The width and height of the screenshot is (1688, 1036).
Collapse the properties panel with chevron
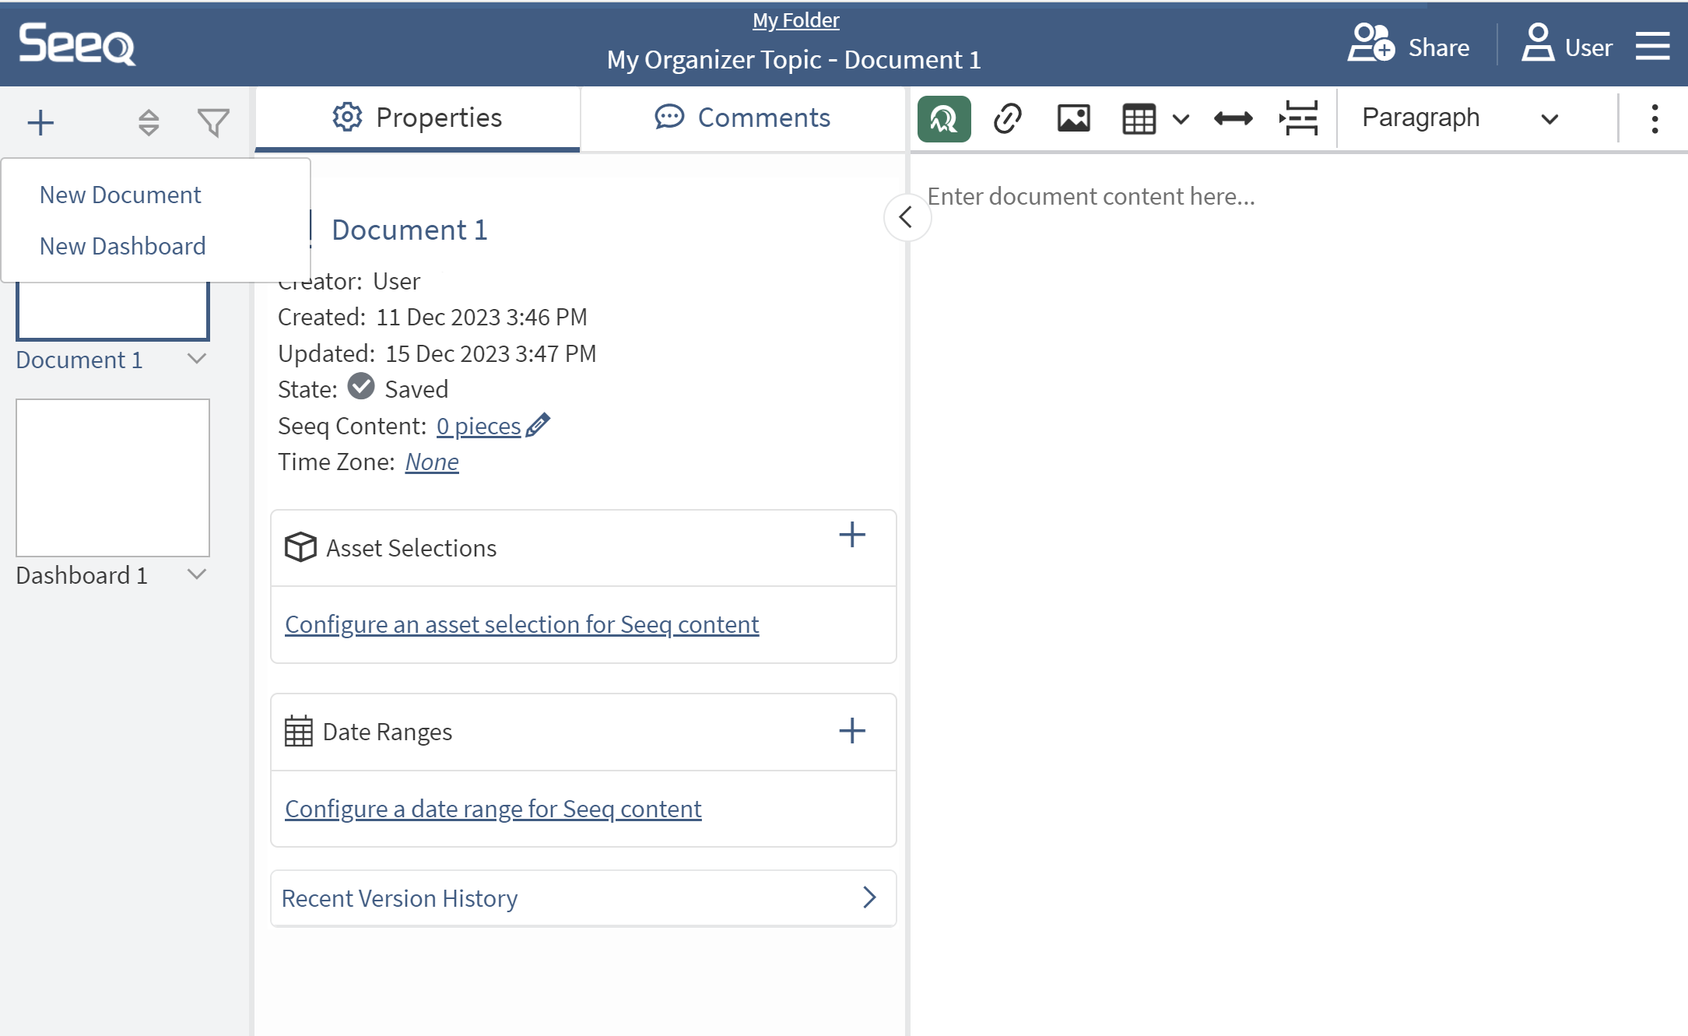[x=906, y=217]
